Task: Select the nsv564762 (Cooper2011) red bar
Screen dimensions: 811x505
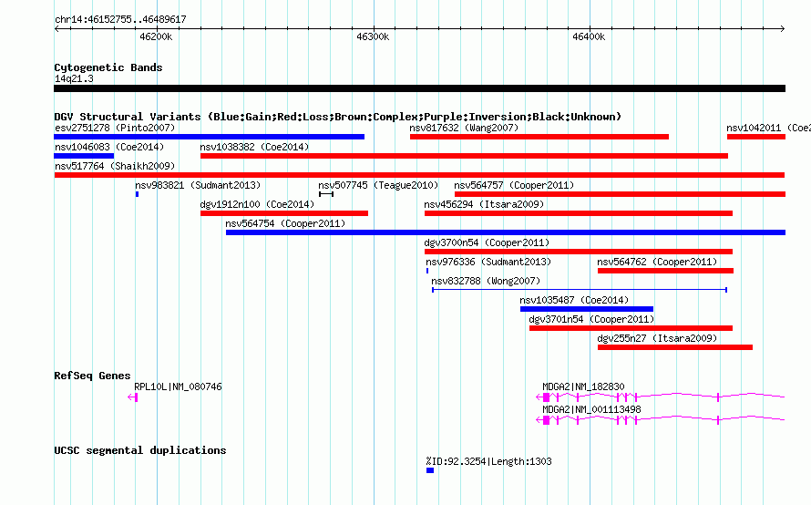Action: (x=666, y=271)
